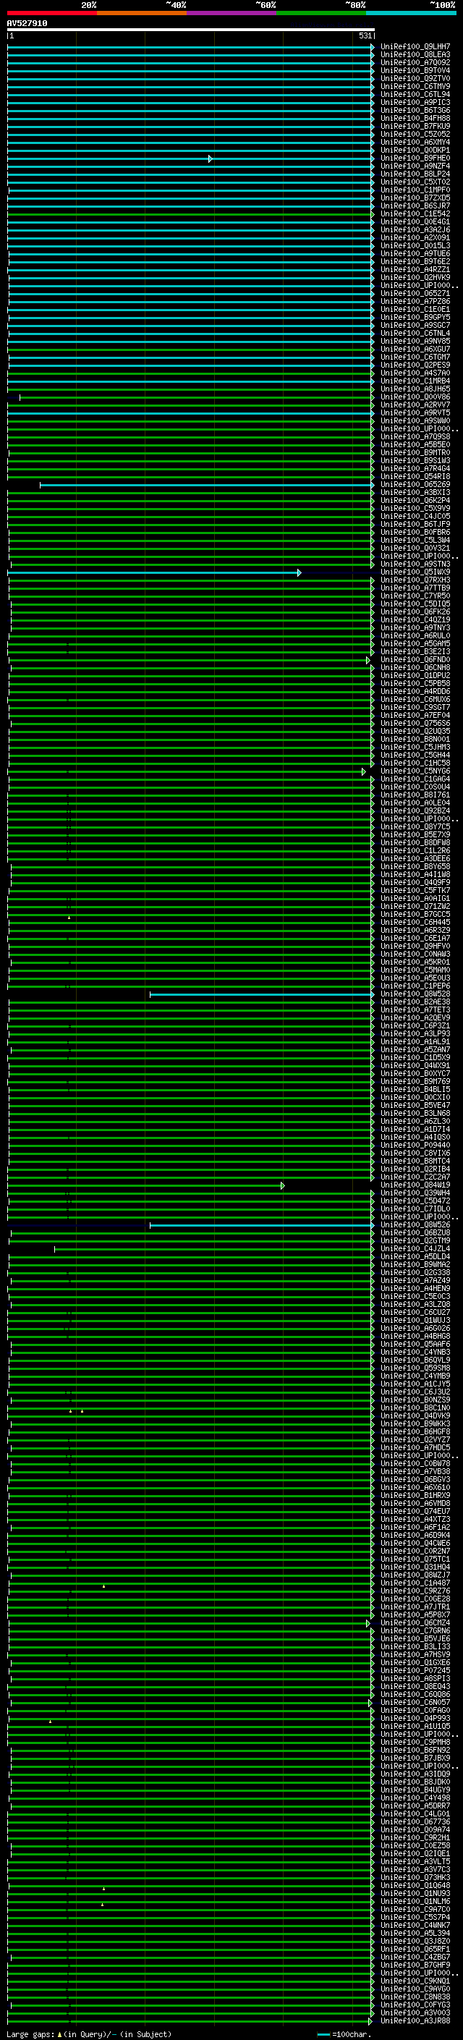Open hit UniRef100_B9T0V4
The width and height of the screenshot is (463, 2040).
click(415, 70)
